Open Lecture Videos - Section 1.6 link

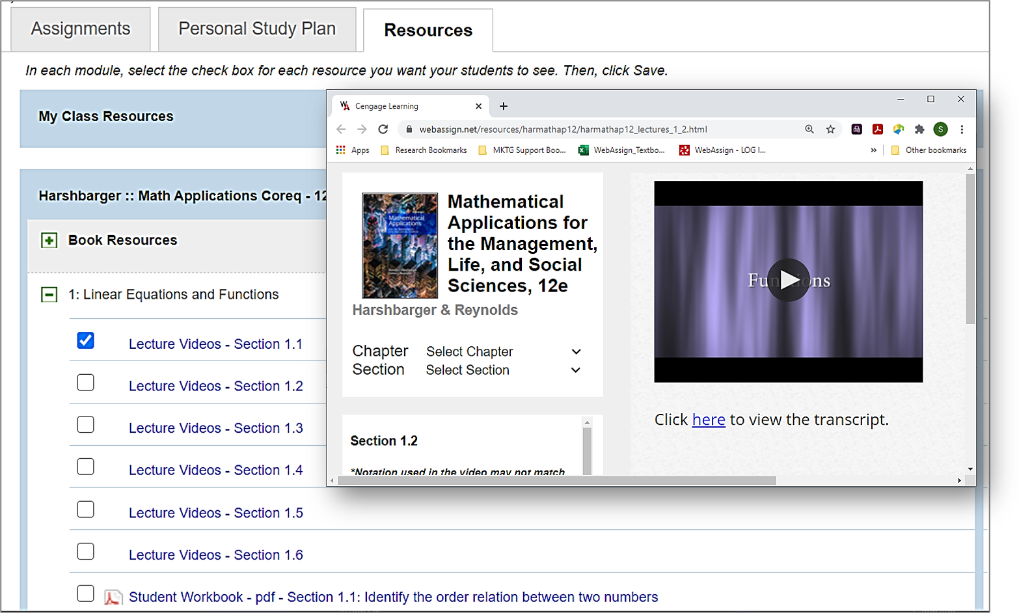pos(215,555)
